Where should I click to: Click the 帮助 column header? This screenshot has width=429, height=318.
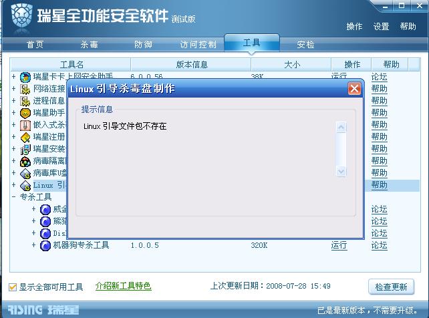click(x=391, y=65)
